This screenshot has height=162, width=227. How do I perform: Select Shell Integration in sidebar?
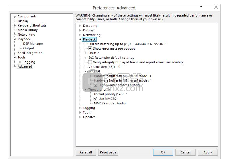[30, 53]
